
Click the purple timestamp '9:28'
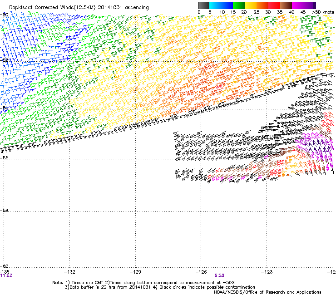219,275
